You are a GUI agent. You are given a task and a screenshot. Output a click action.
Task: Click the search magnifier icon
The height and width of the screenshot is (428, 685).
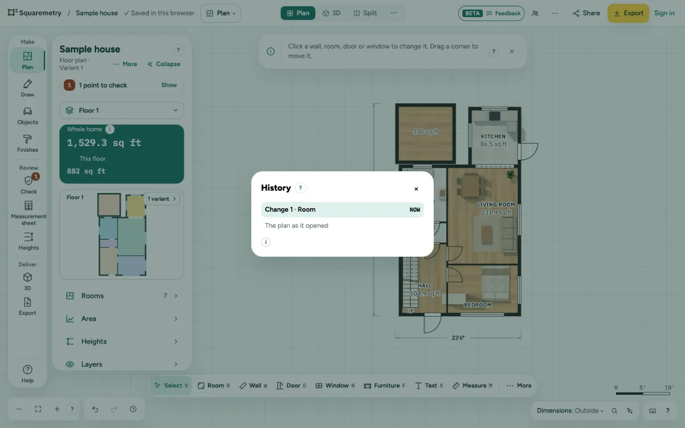[615, 411]
